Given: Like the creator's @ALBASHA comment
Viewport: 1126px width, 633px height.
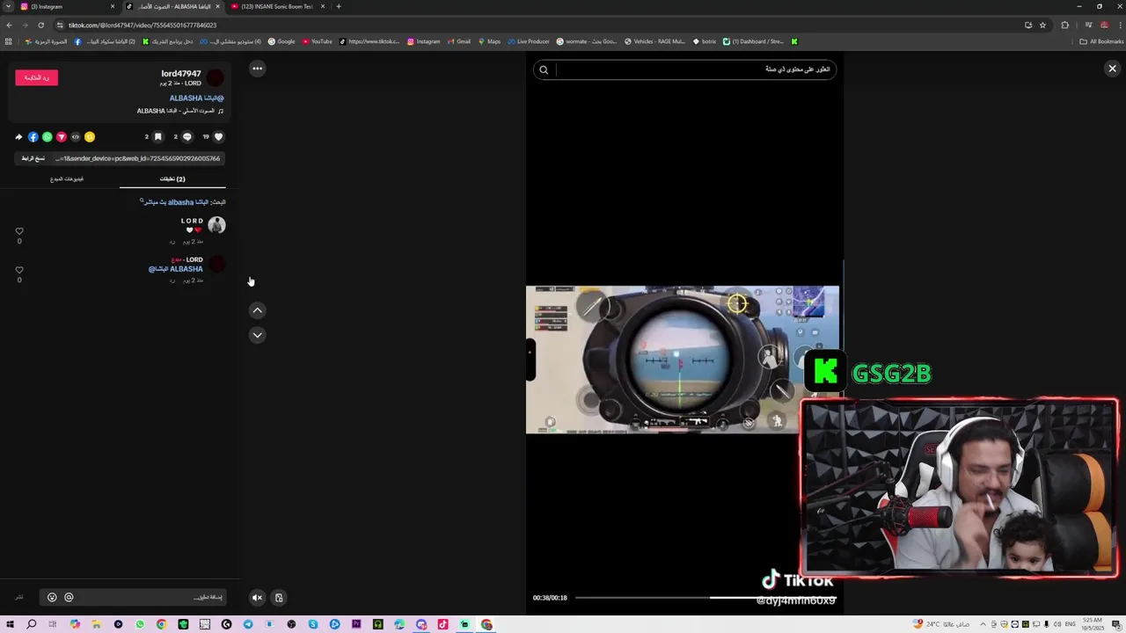Looking at the screenshot, I should [19, 270].
